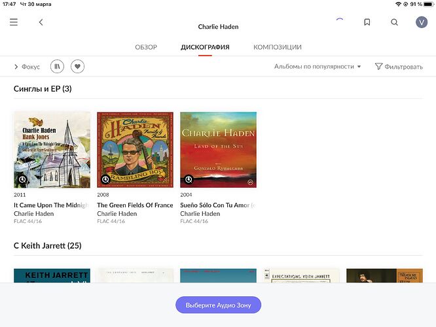Image resolution: width=436 pixels, height=327 pixels.
Task: Tap Qobuz badge on Hank Jones cover
Action: point(22,179)
